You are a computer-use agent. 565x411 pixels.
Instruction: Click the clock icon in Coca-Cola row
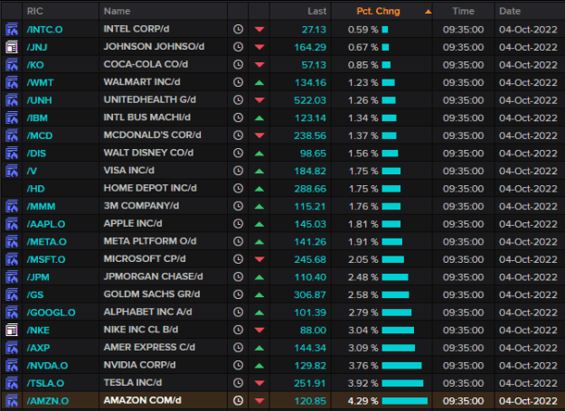click(238, 65)
